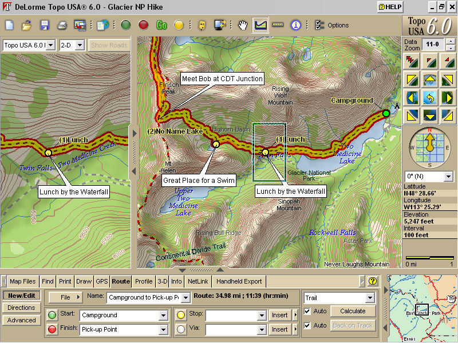Select the yellow ruler measure tool
The width and height of the screenshot is (458, 343).
pyautogui.click(x=278, y=25)
